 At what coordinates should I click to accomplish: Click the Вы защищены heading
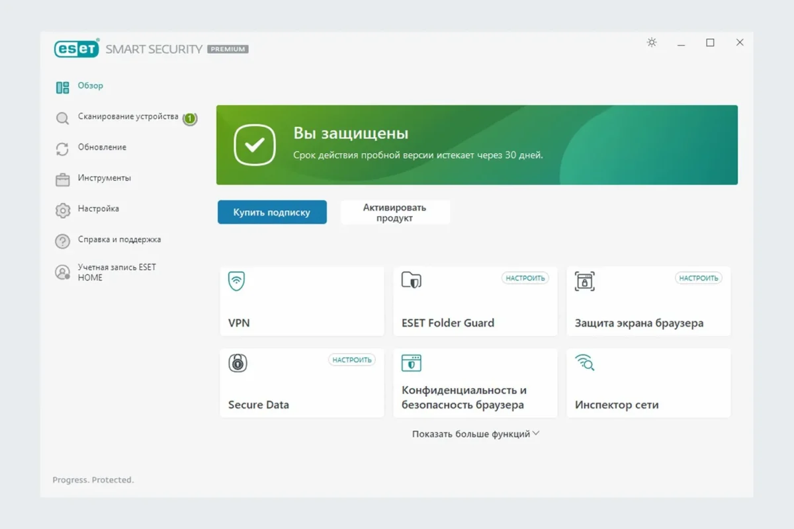click(351, 134)
